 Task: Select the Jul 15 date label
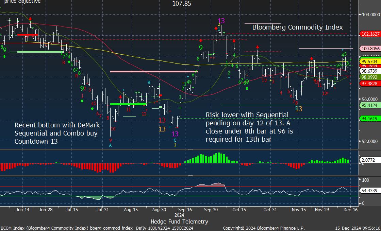(x=72, y=210)
